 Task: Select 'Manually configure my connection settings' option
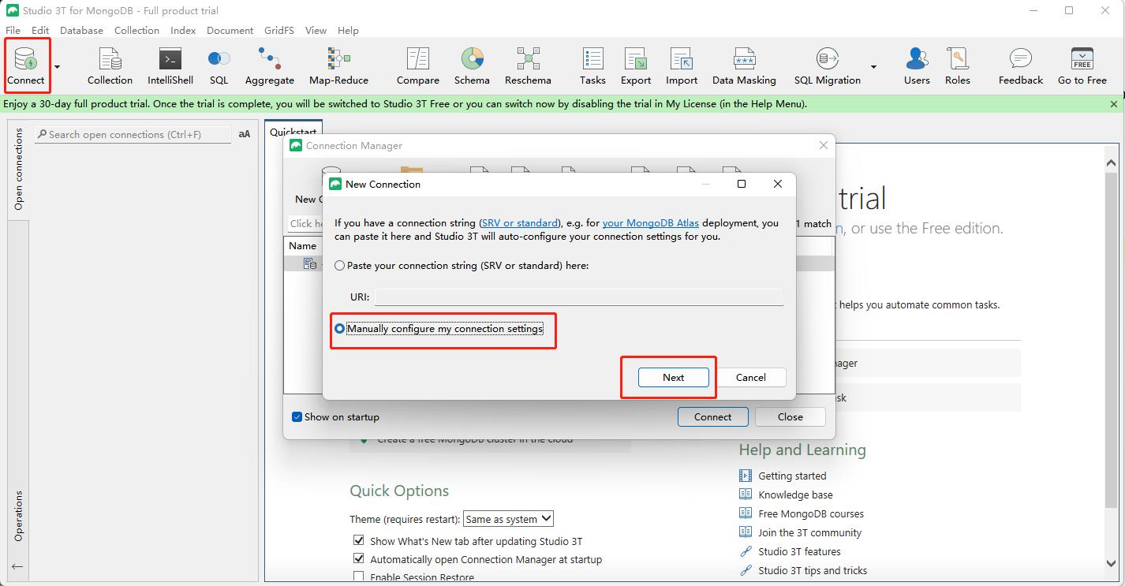(340, 329)
